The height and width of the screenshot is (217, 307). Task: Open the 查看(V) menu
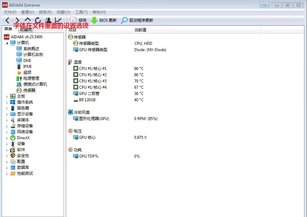(28, 12)
